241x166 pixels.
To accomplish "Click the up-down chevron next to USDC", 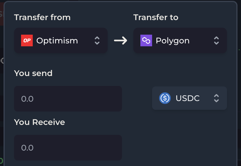I will pyautogui.click(x=216, y=98).
